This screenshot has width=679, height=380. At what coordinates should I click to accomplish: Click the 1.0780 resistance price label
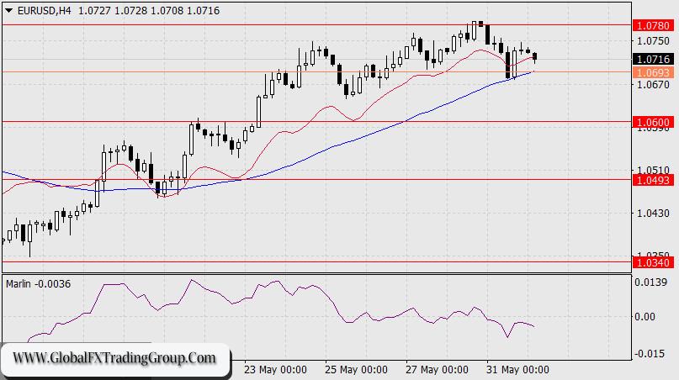pos(654,25)
